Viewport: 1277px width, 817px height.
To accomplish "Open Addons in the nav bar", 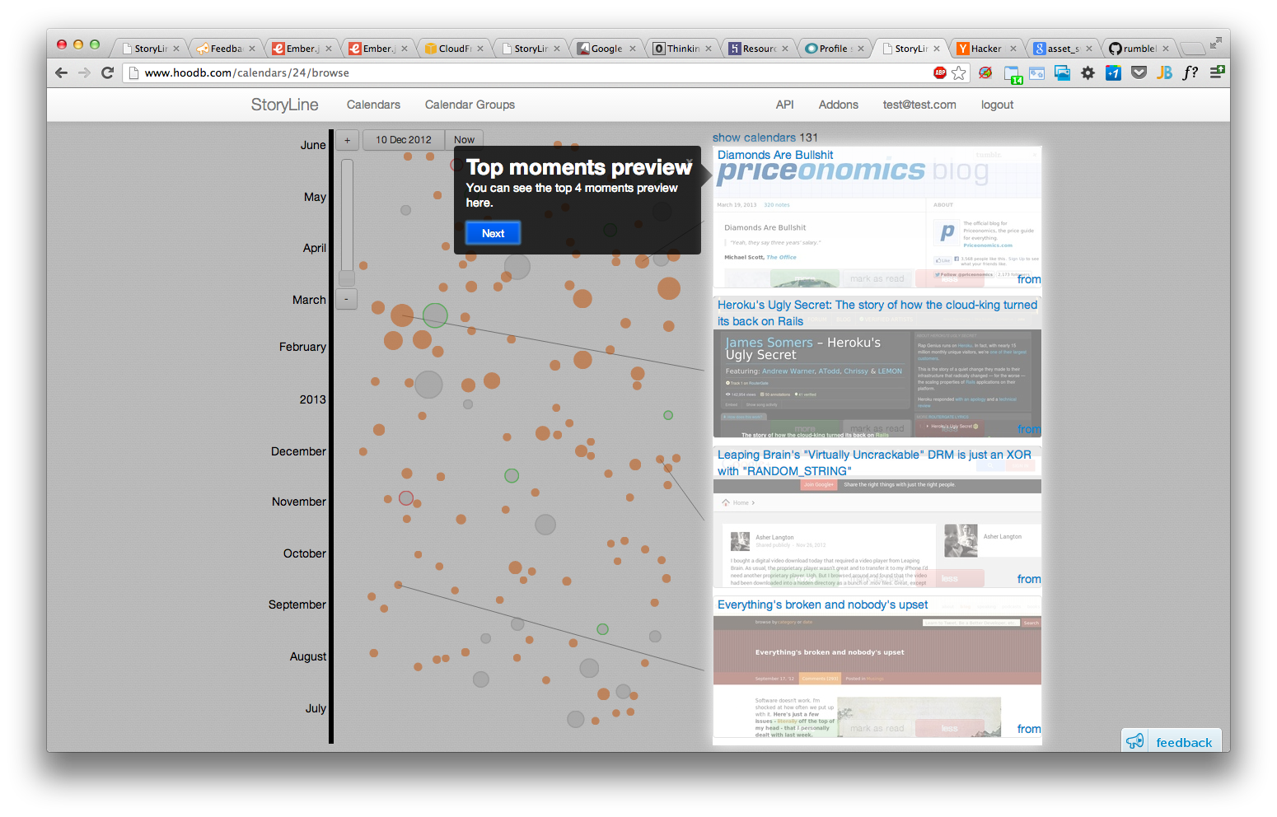I will (x=838, y=105).
